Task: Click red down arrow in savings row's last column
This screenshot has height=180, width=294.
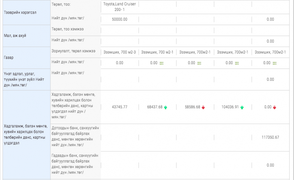Action: pyautogui.click(x=275, y=107)
